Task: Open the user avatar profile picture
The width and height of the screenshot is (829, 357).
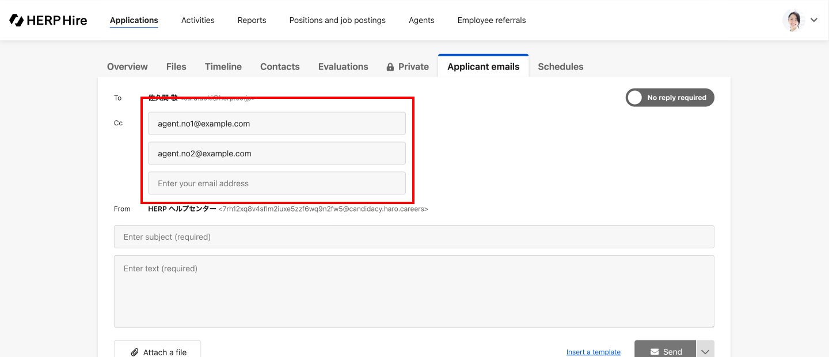Action: click(793, 20)
